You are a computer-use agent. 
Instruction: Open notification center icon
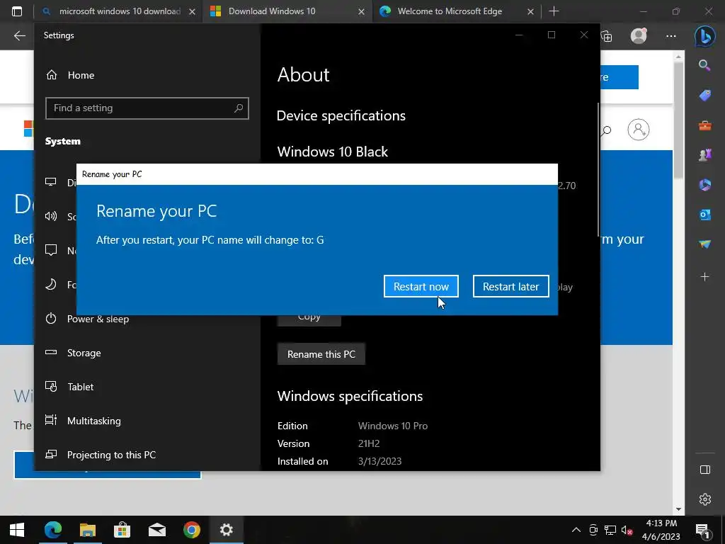pyautogui.click(x=703, y=530)
